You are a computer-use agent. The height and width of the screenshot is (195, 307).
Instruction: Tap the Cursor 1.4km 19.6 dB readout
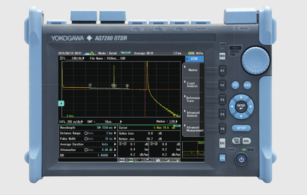pyautogui.click(x=149, y=128)
